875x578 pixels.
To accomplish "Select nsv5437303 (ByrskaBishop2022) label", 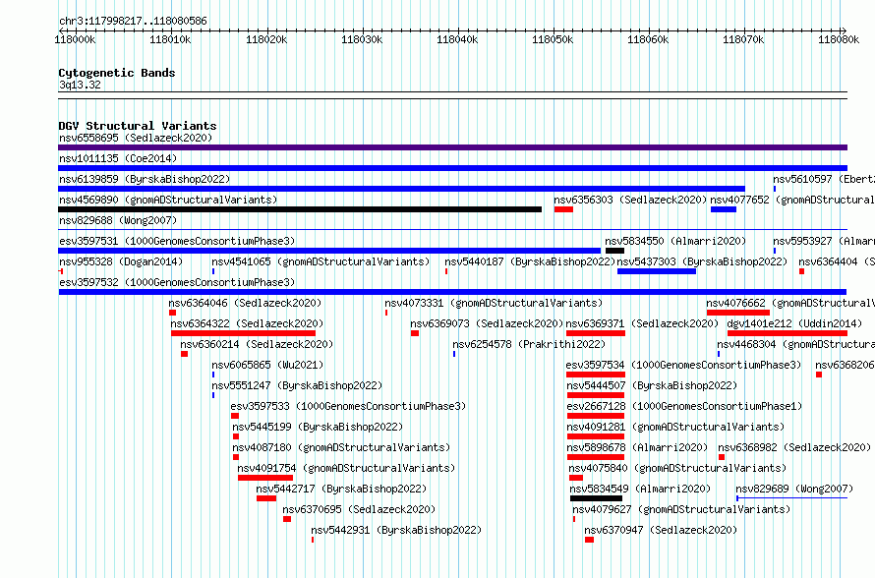I will pos(702,261).
